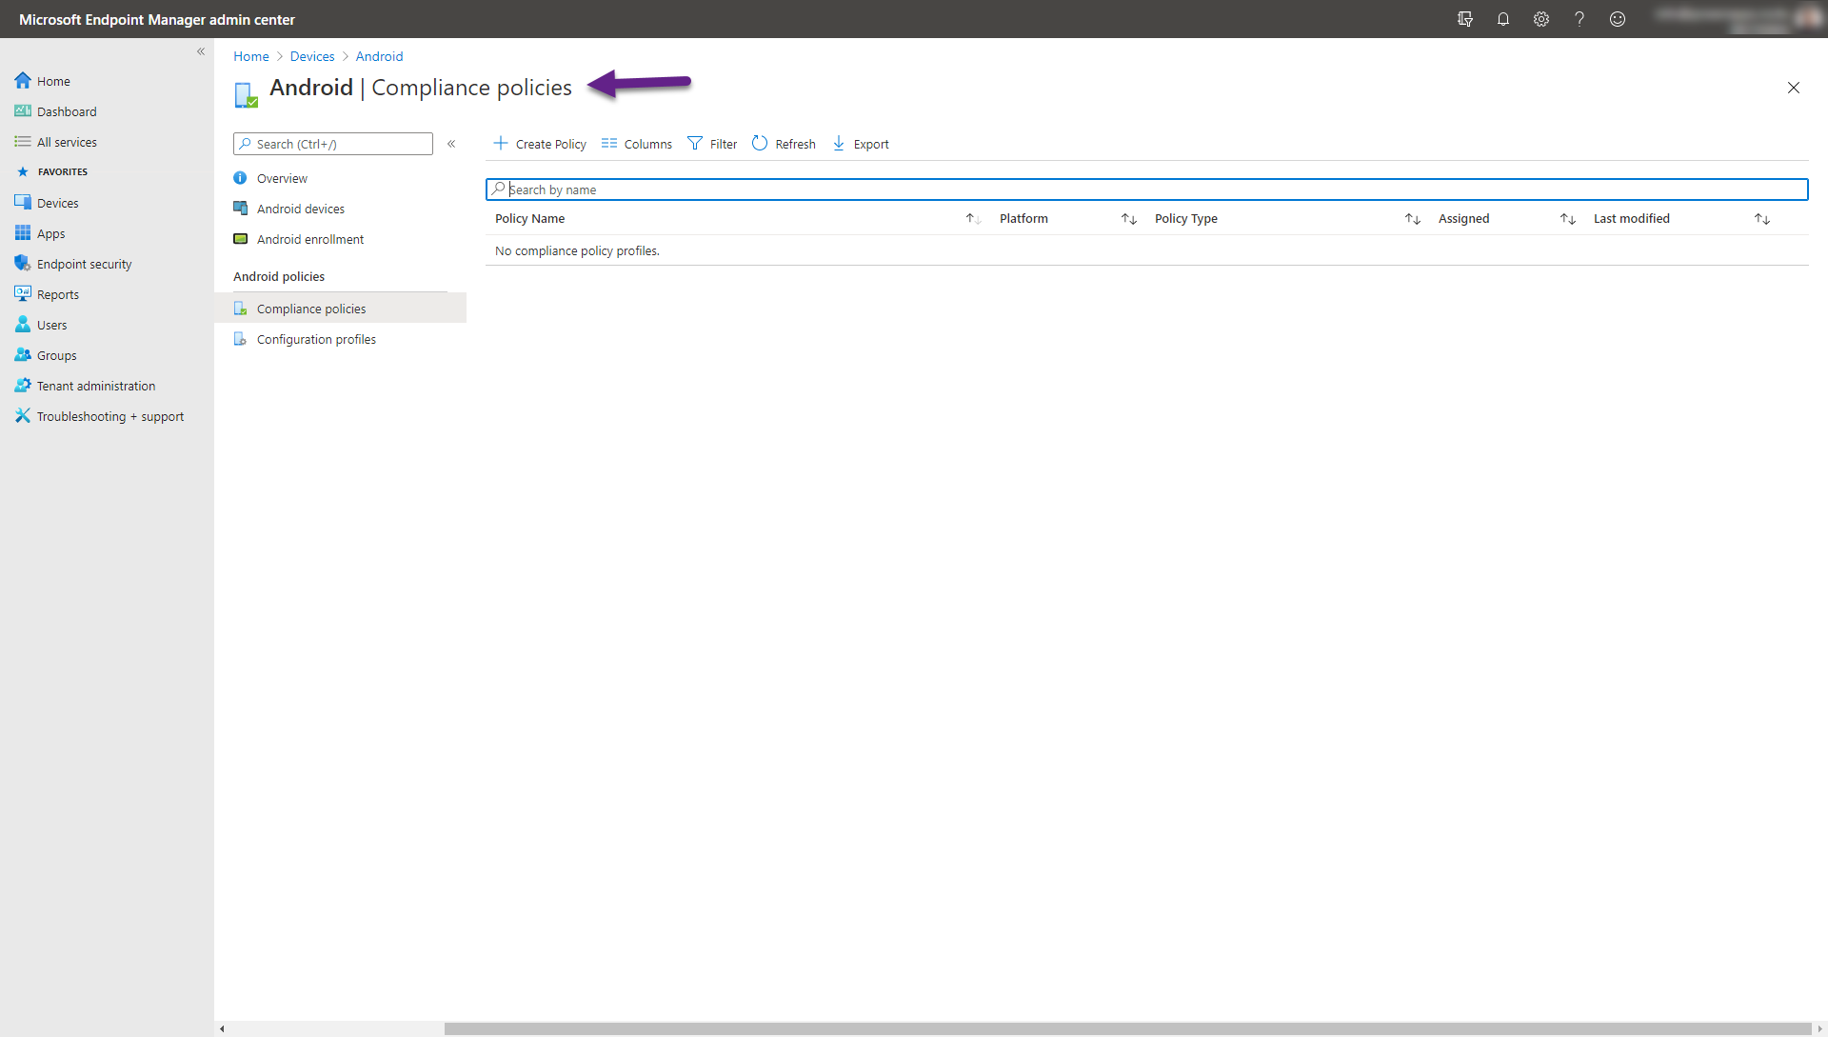Select Configuration profiles menu item
The height and width of the screenshot is (1037, 1828).
click(x=341, y=339)
